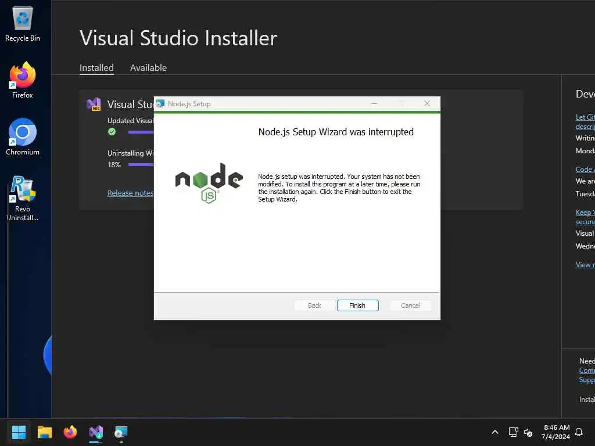This screenshot has height=446, width=595.
Task: Open the Recycle Bin desktop icon
Action: (x=23, y=23)
